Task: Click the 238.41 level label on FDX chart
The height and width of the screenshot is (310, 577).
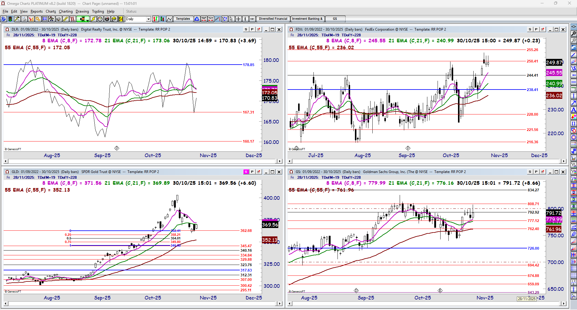Action: [x=533, y=90]
